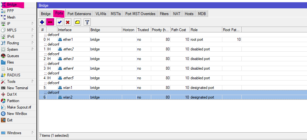Switch to the Port Extensions tab

tap(79, 14)
